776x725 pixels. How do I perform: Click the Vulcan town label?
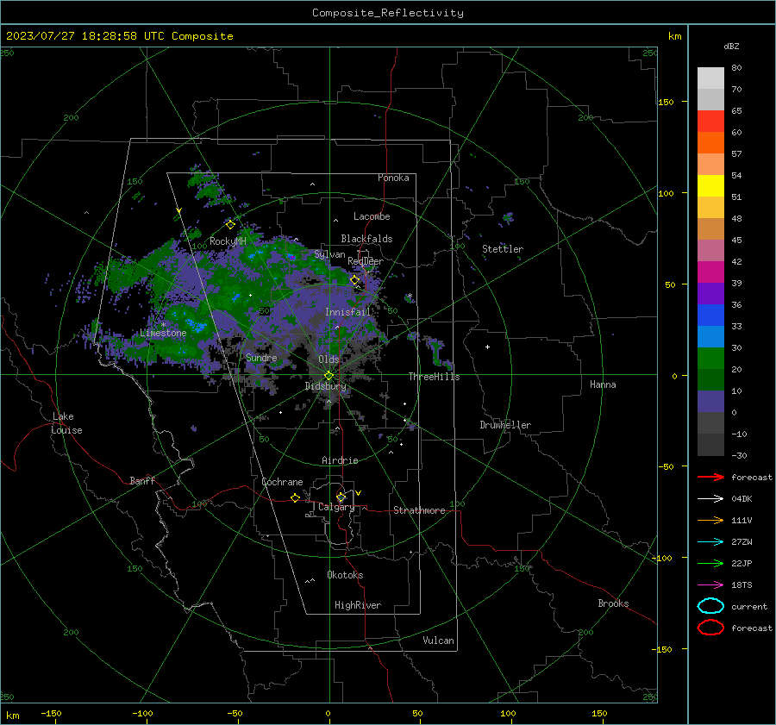point(438,641)
